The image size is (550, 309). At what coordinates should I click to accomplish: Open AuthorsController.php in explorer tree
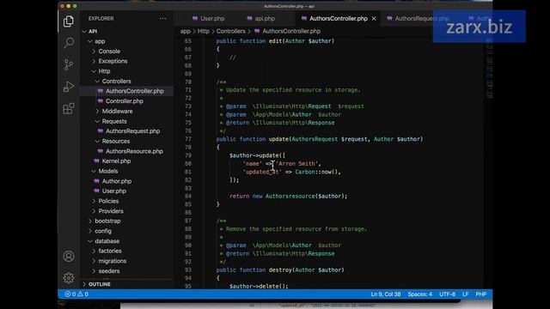[135, 91]
